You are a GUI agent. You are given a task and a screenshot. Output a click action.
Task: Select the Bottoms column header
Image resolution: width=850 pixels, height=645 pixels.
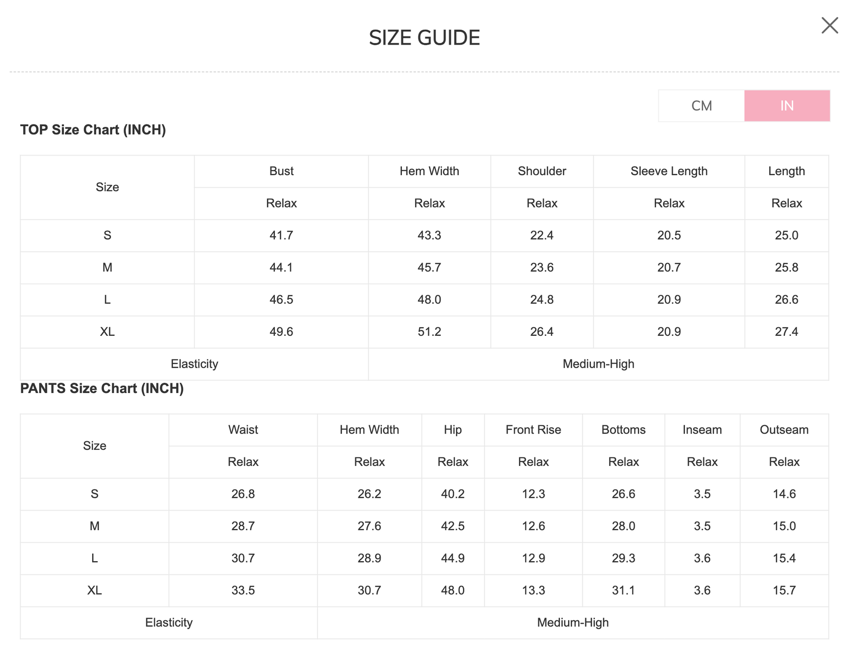pyautogui.click(x=623, y=430)
